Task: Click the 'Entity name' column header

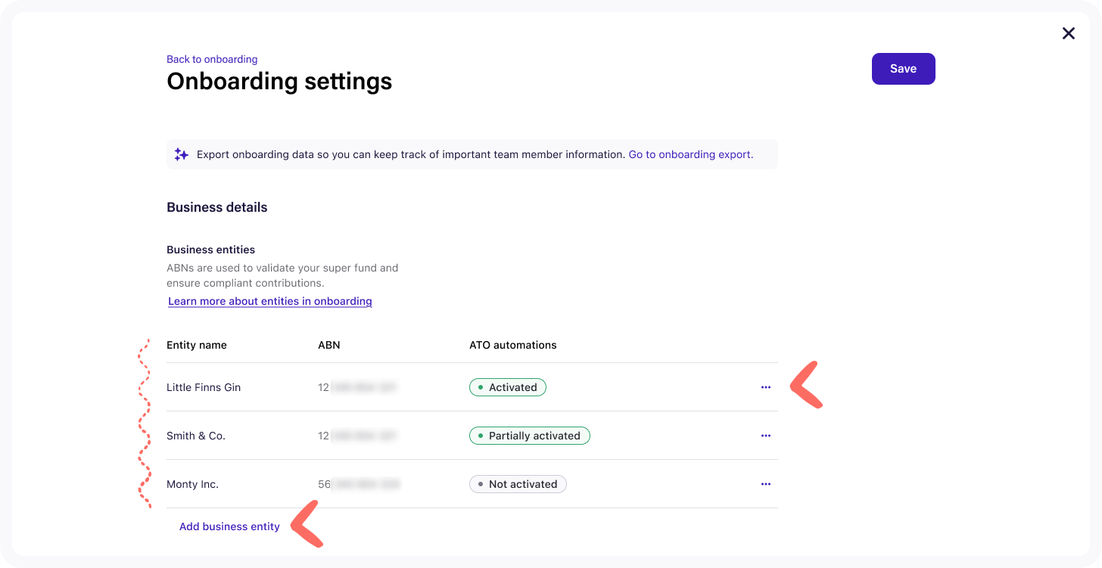Action: coord(197,345)
